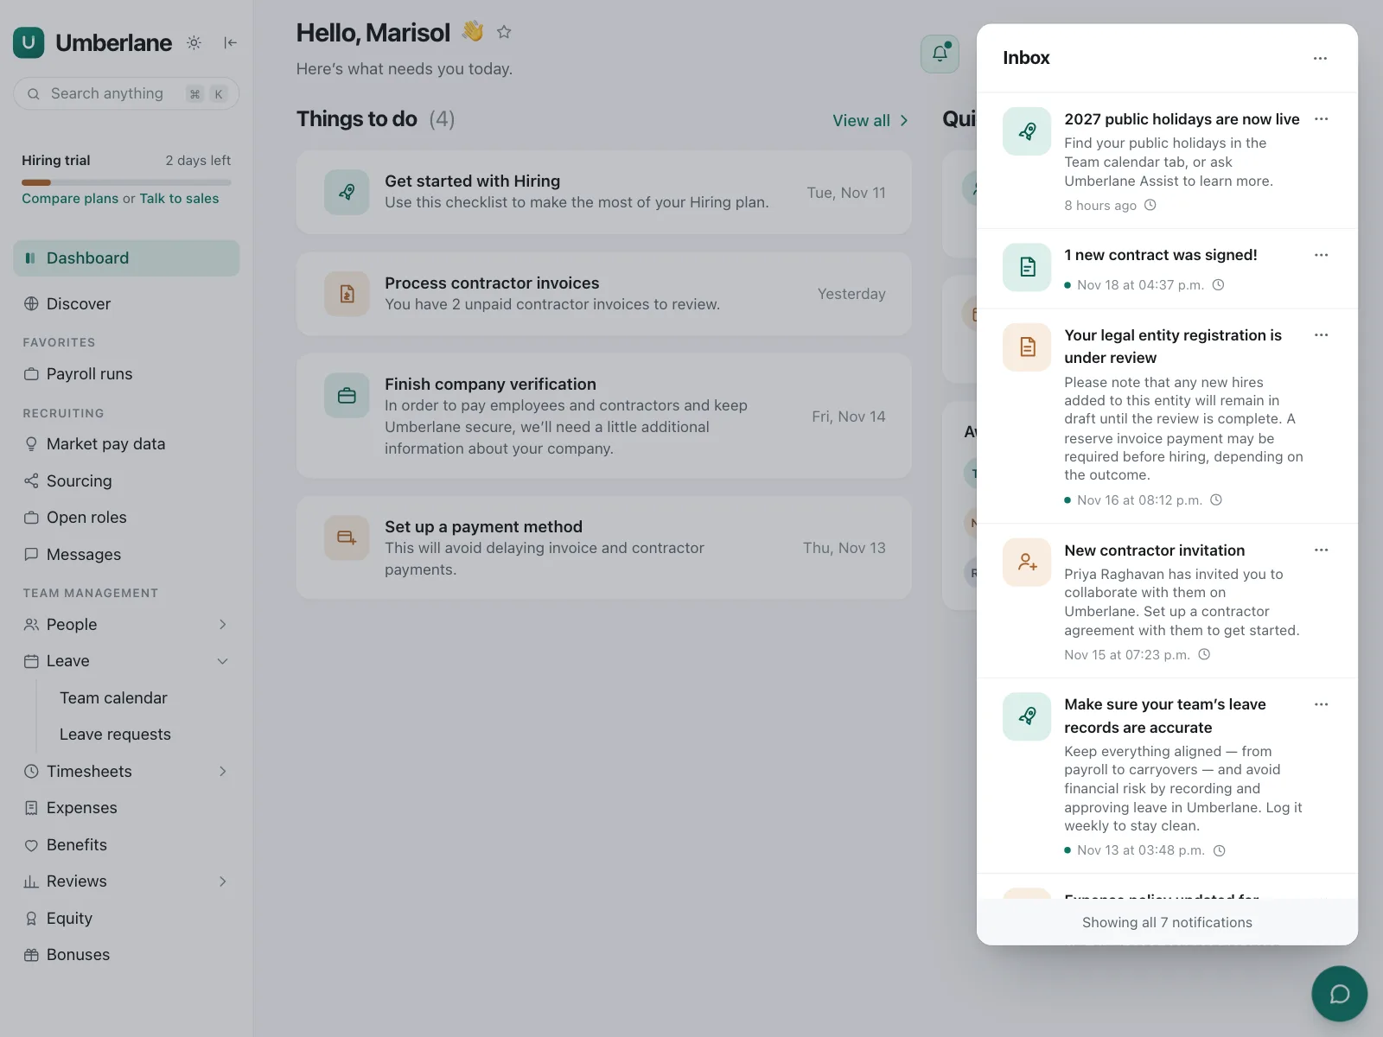The height and width of the screenshot is (1037, 1383).
Task: Favorite the dashboard with star icon
Action: [504, 32]
